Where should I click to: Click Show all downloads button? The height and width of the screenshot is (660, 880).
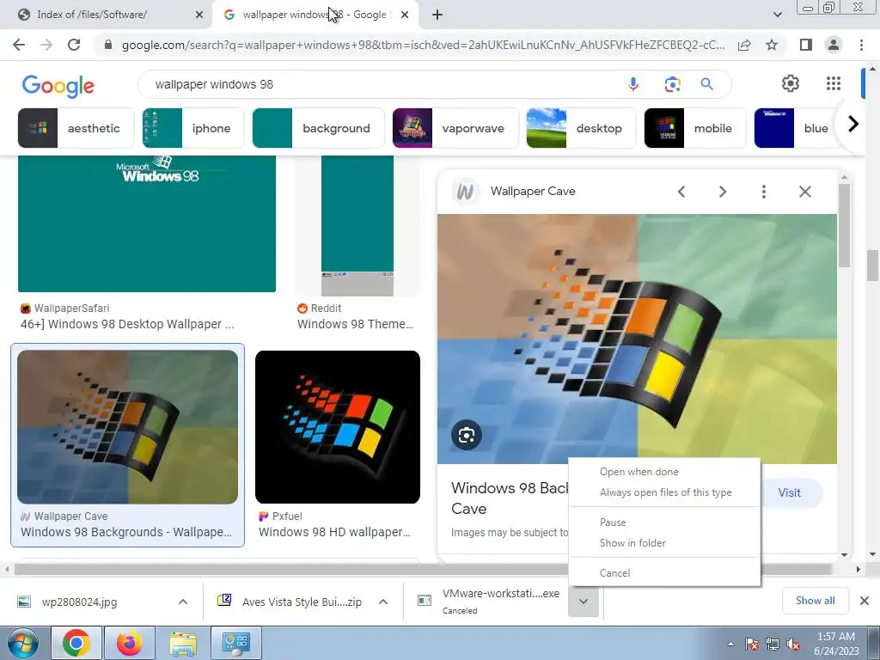(815, 601)
